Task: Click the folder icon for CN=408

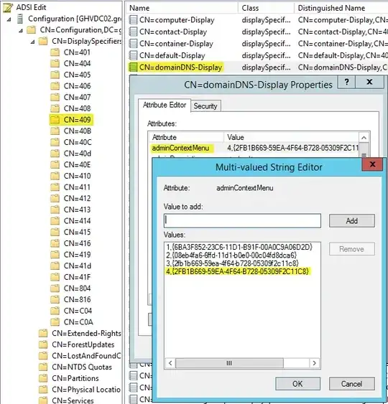Action: tap(55, 109)
